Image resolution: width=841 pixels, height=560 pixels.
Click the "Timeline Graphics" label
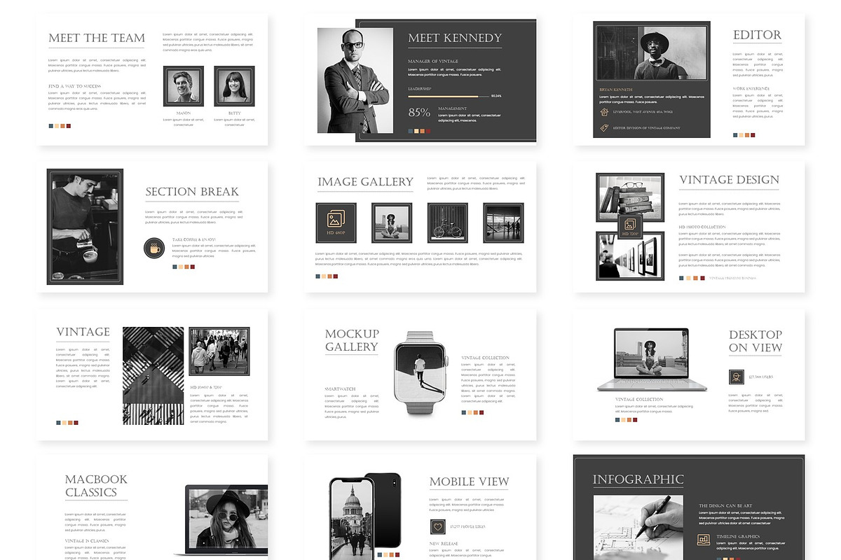click(x=738, y=537)
